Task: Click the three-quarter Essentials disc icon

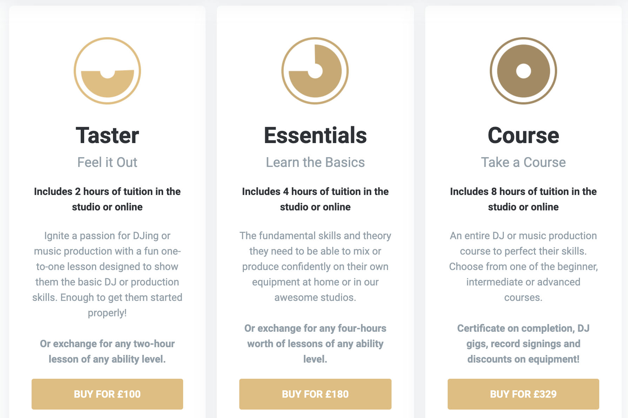Action: click(x=315, y=71)
